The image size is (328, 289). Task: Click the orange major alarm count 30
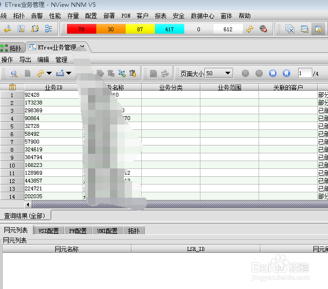111,29
